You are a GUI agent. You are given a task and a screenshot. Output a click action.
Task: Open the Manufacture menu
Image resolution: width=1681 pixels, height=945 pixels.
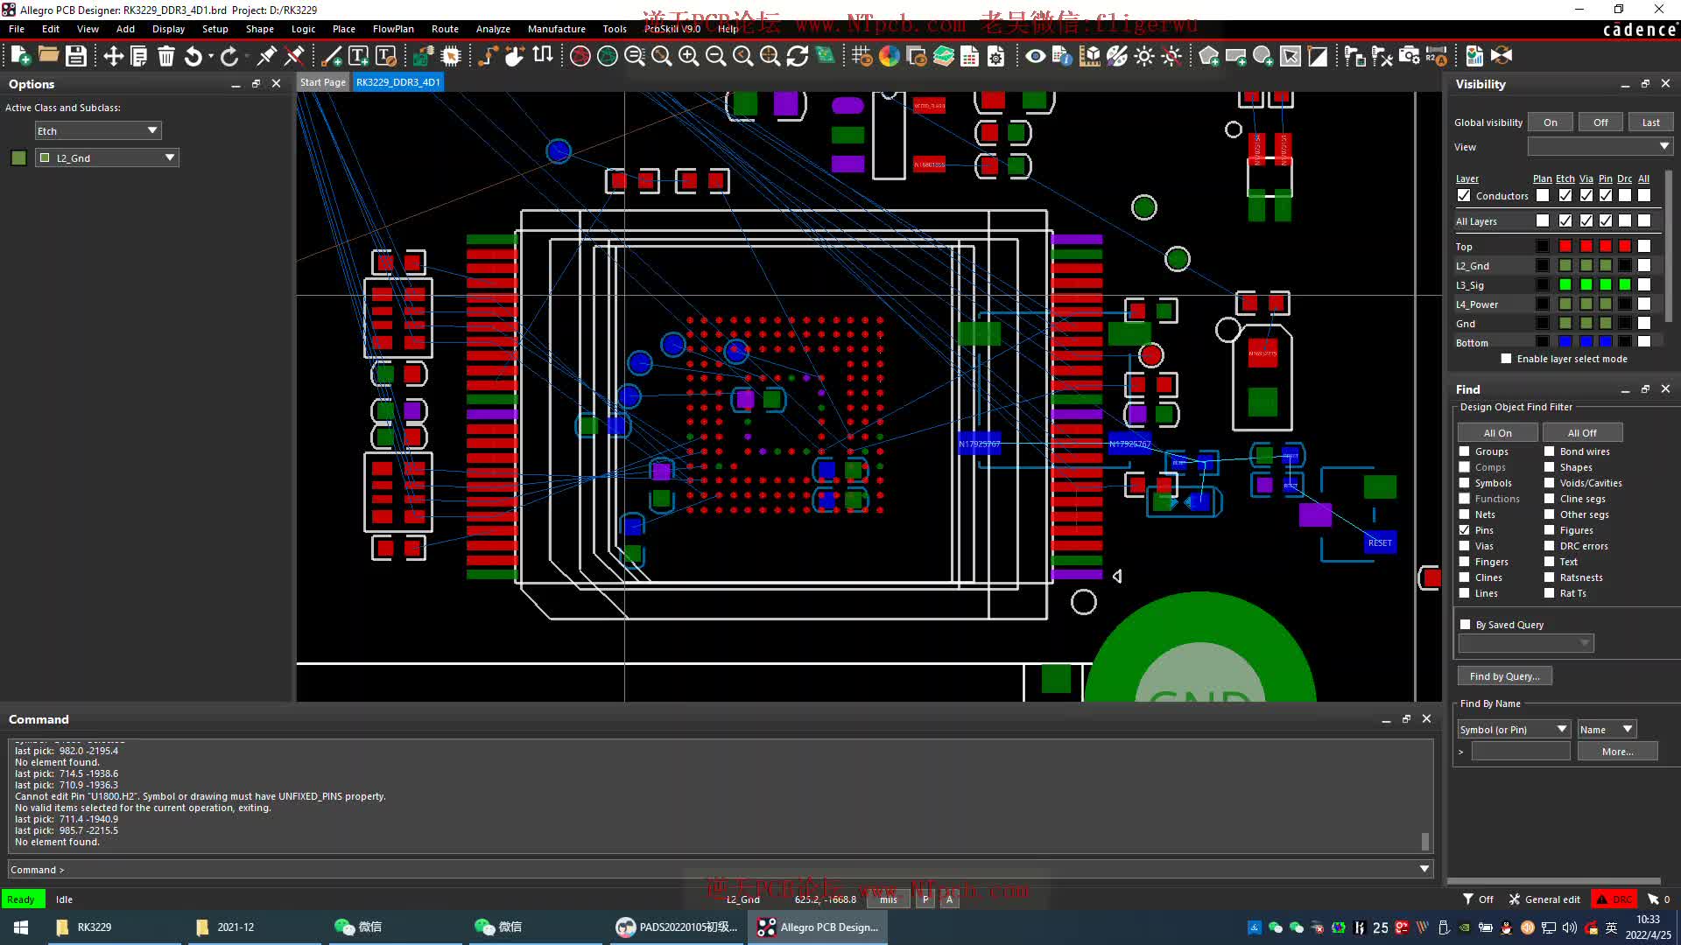point(557,29)
